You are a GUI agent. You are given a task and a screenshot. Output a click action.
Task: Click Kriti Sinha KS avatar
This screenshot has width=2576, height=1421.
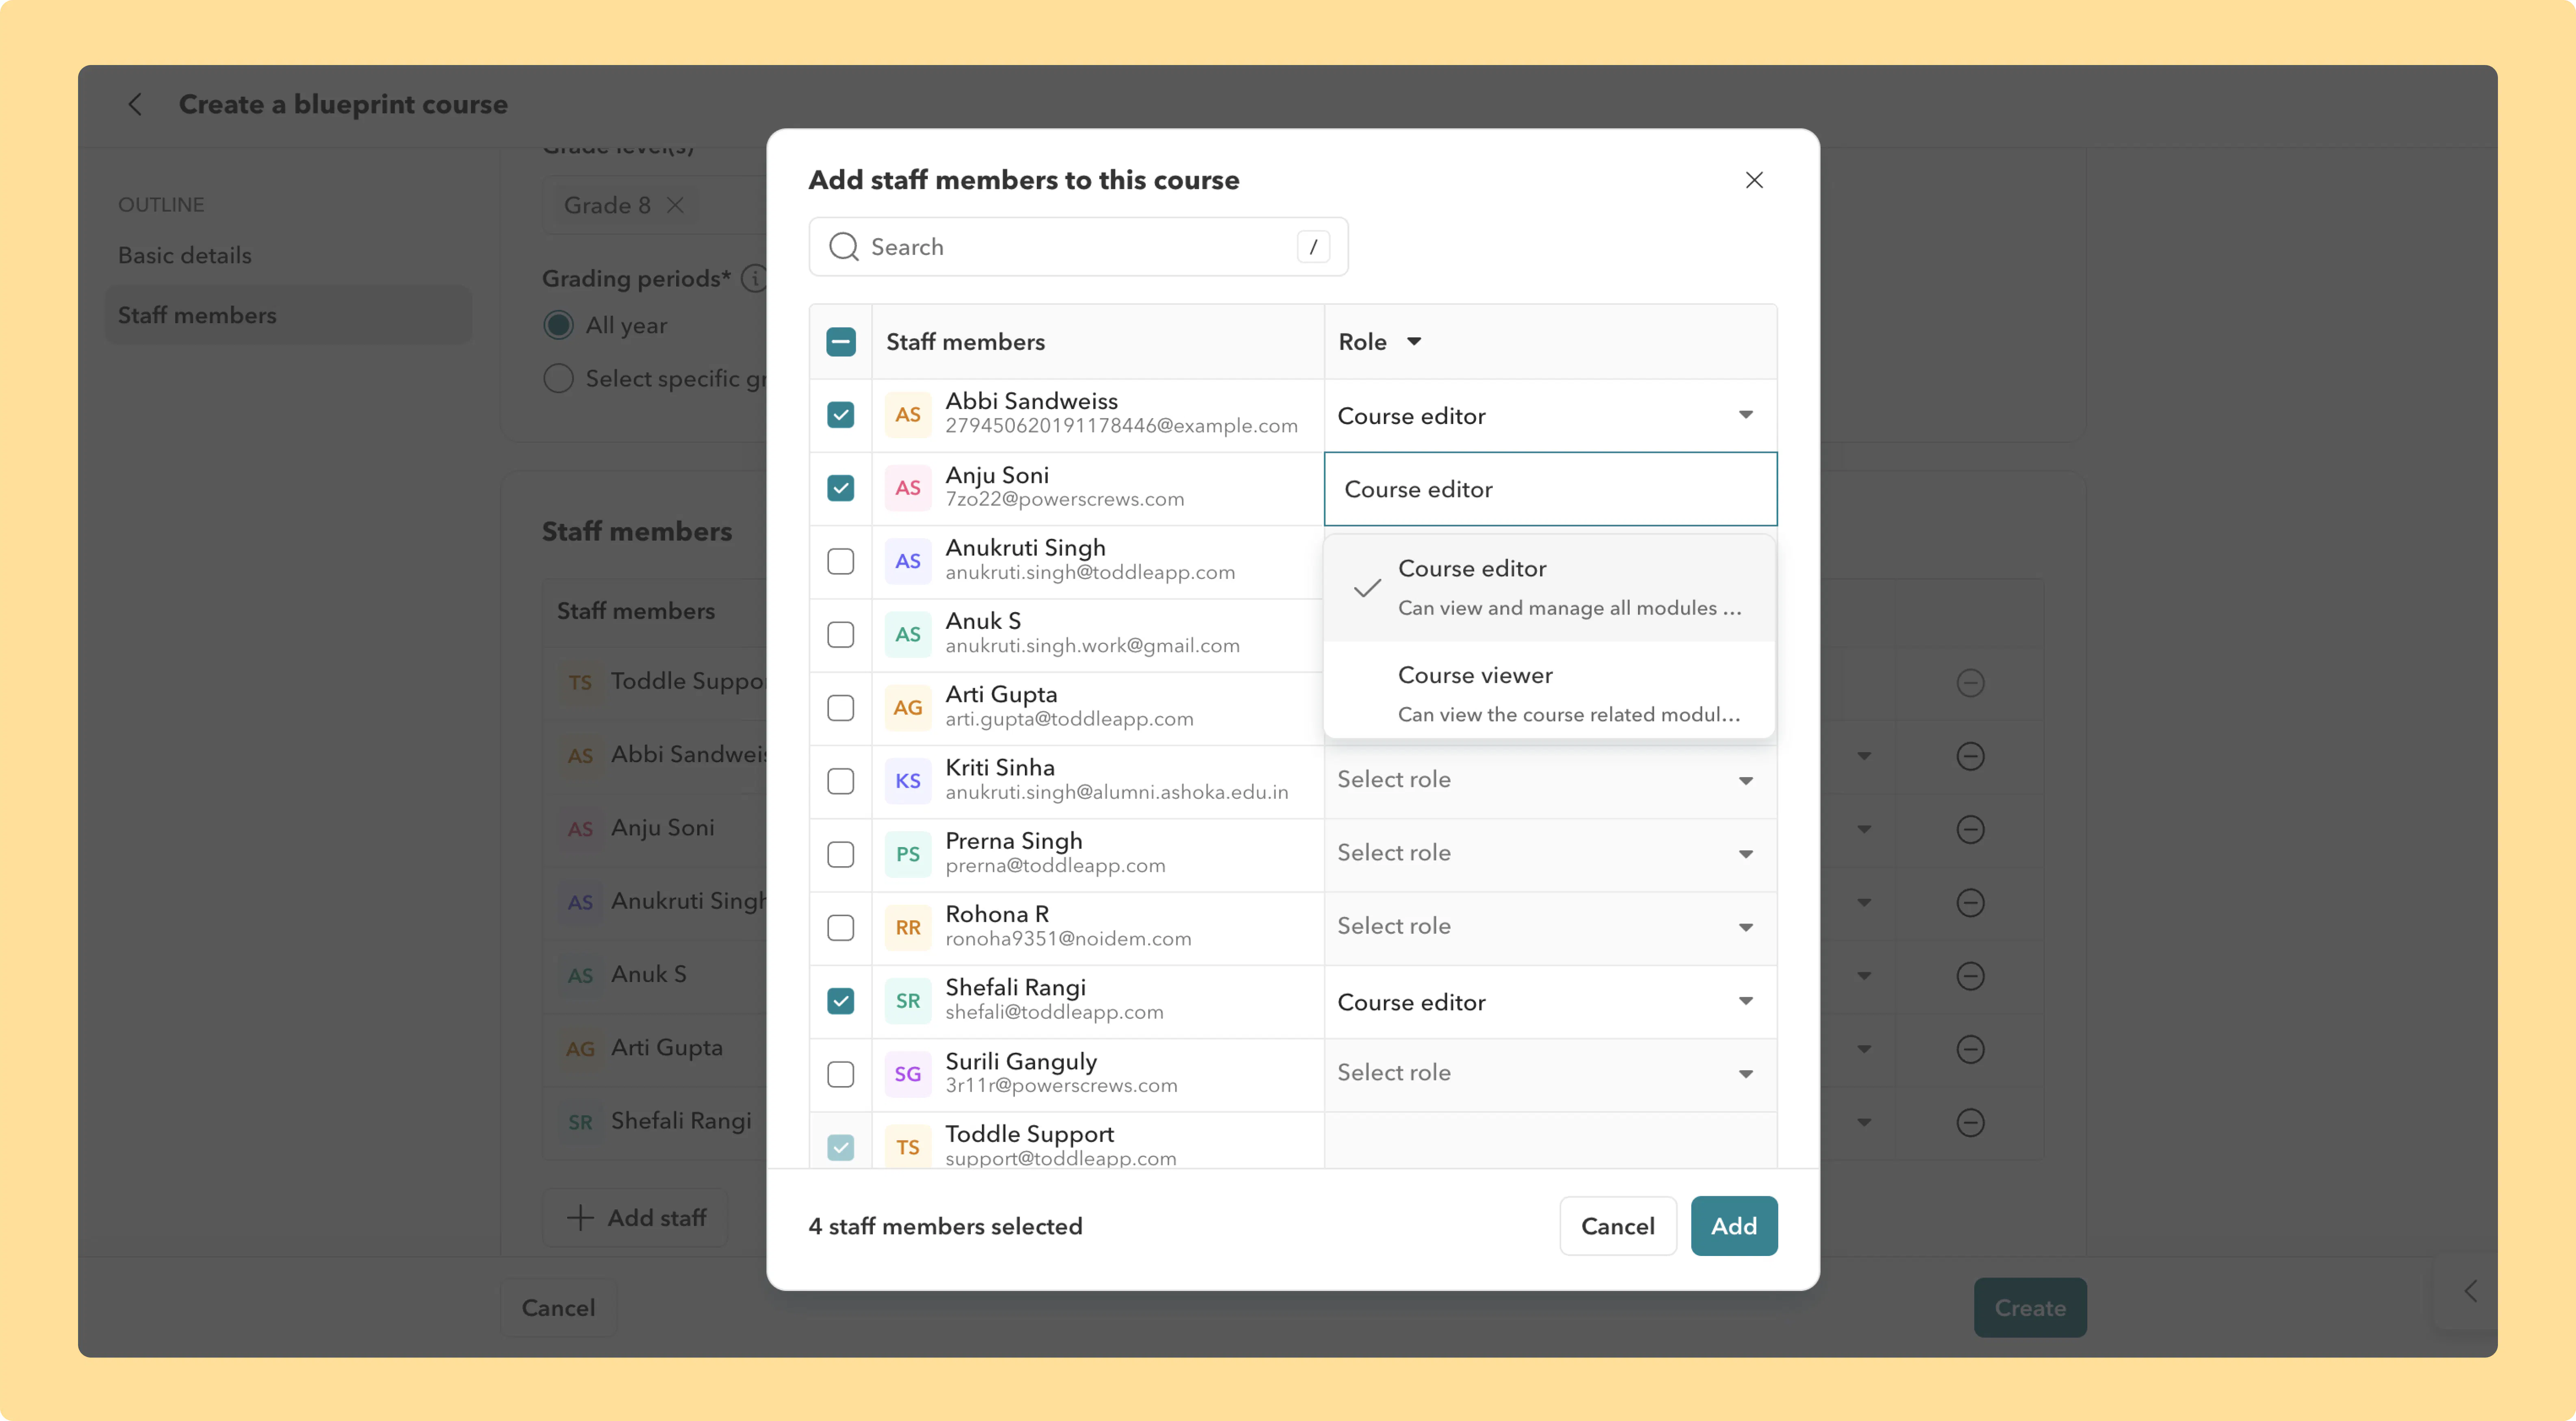coord(907,781)
